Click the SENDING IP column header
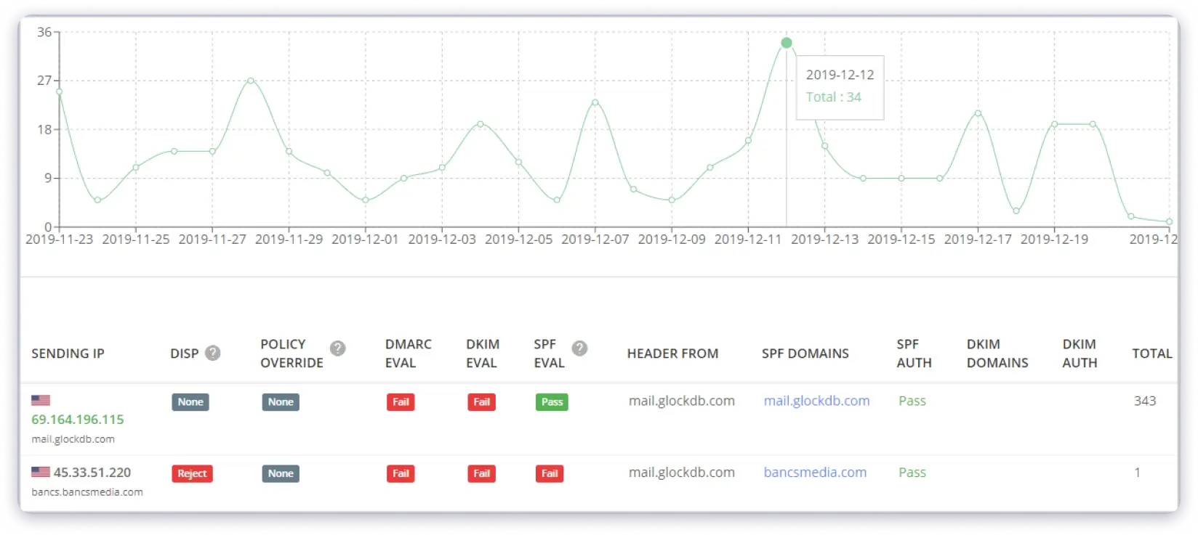 [68, 354]
